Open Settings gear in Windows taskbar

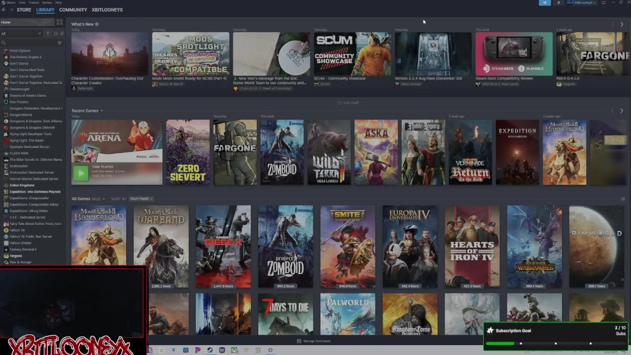[x=270, y=350]
